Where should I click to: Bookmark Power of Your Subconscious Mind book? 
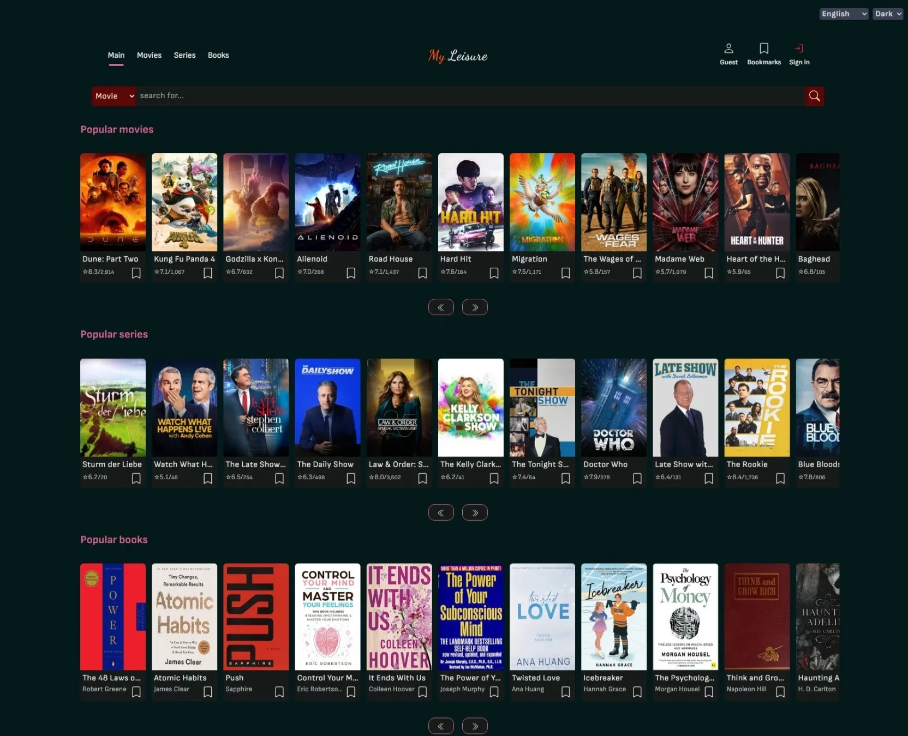(x=494, y=692)
